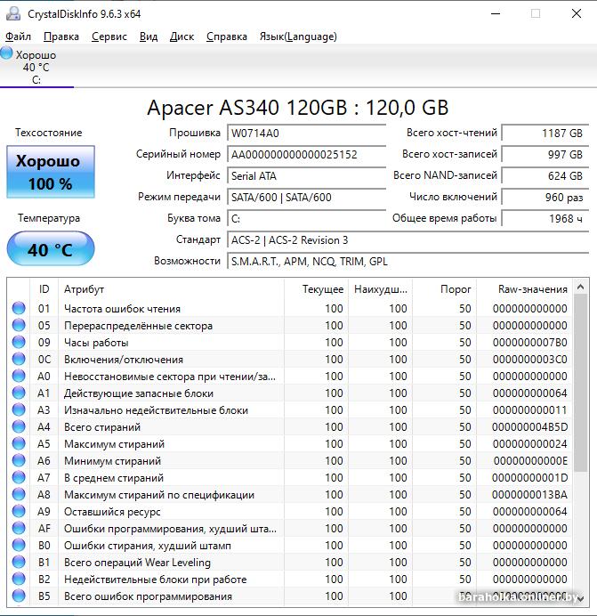
Task: Click the status orb of row A4 Всего стираний
Action: (x=19, y=426)
